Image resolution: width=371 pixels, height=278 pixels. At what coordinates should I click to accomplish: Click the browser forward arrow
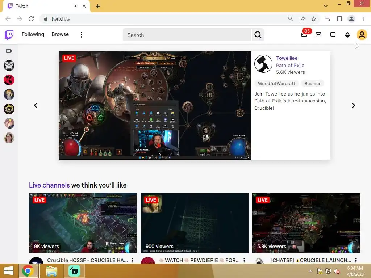click(x=20, y=19)
